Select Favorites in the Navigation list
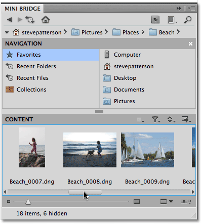Image resolution: width=201 pixels, height=224 pixels. point(51,55)
